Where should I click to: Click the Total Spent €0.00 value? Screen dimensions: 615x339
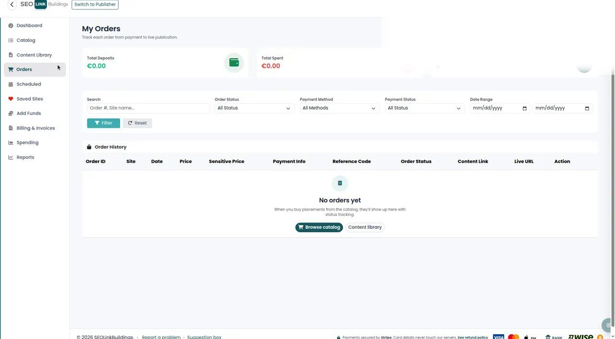point(271,66)
